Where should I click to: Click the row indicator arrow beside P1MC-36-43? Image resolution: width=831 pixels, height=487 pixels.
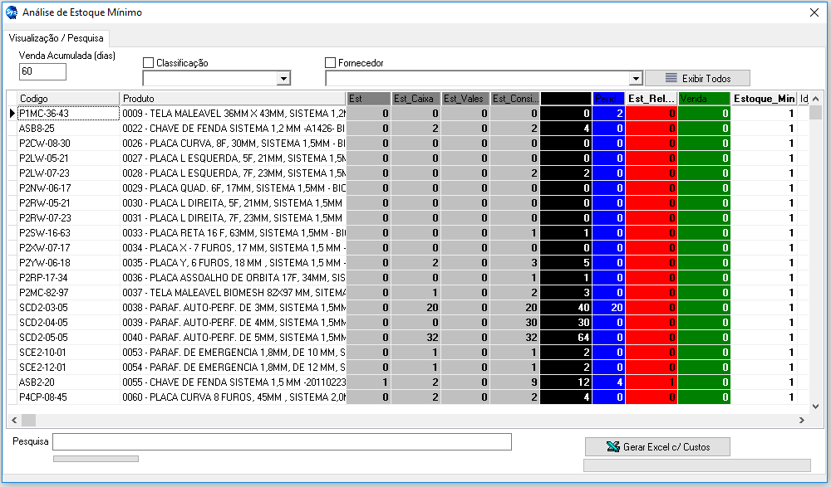12,114
